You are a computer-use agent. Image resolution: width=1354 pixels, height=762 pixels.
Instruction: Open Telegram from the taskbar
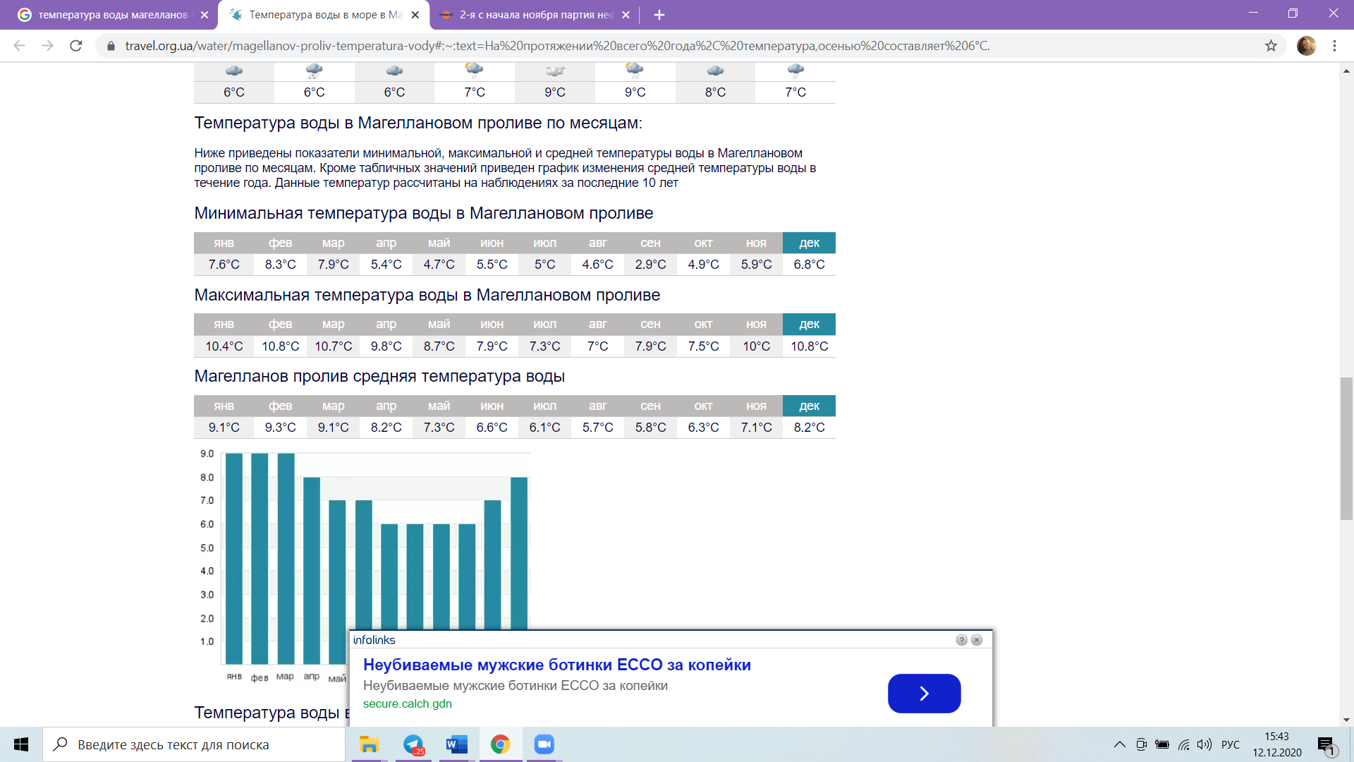[413, 744]
